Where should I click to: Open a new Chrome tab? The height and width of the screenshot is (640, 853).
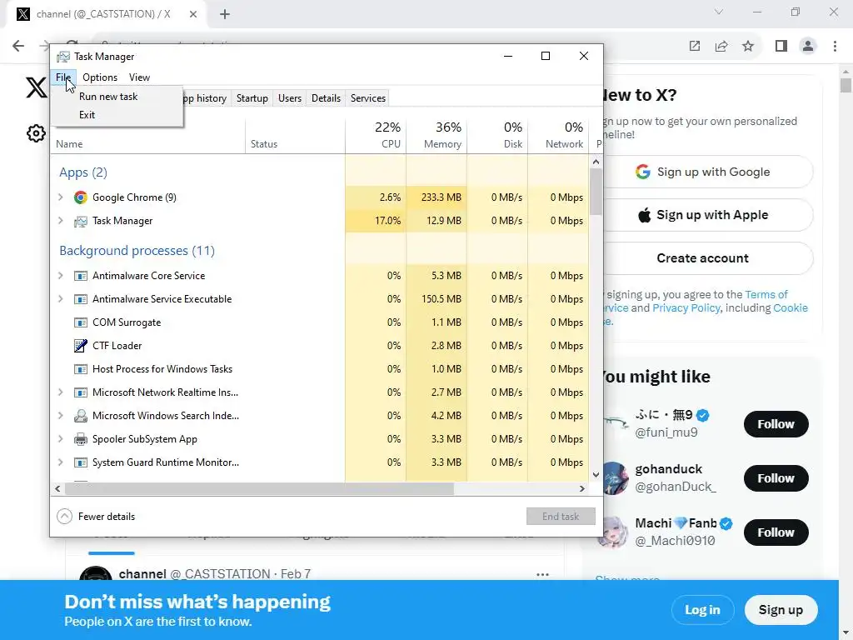225,14
